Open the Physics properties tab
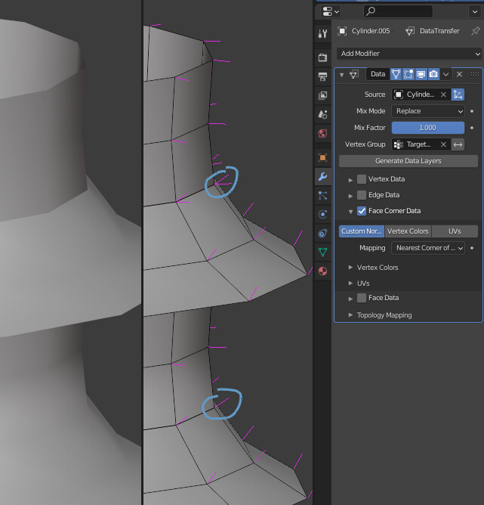 point(322,214)
